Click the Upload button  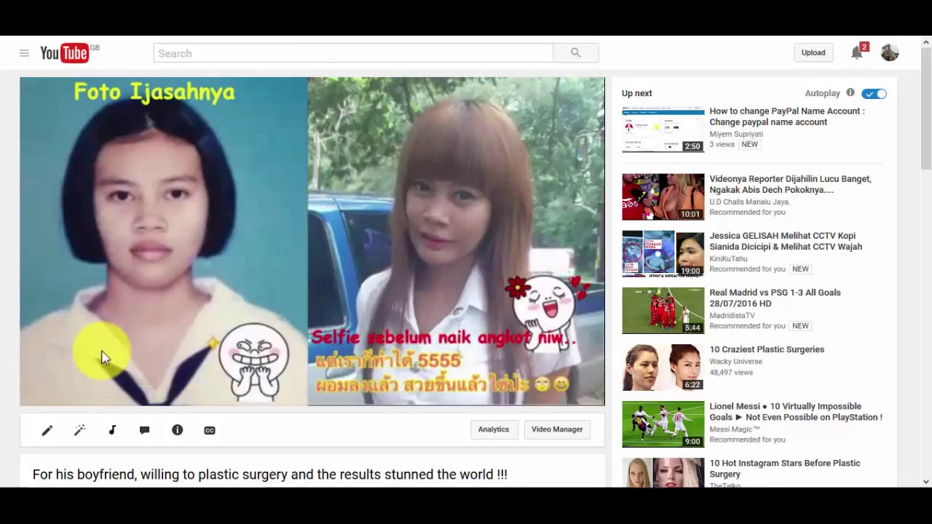(813, 52)
